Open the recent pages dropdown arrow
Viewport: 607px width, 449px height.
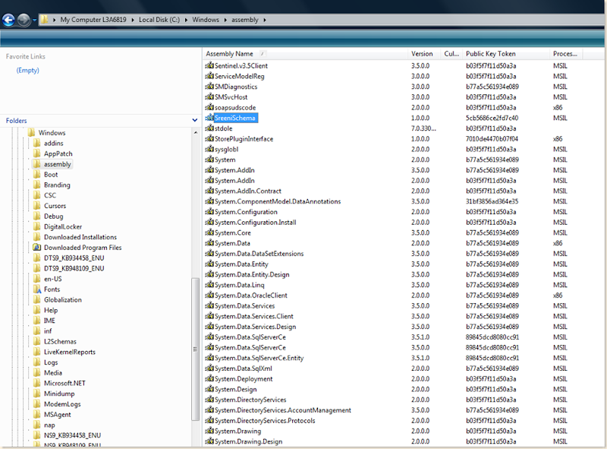pyautogui.click(x=36, y=21)
